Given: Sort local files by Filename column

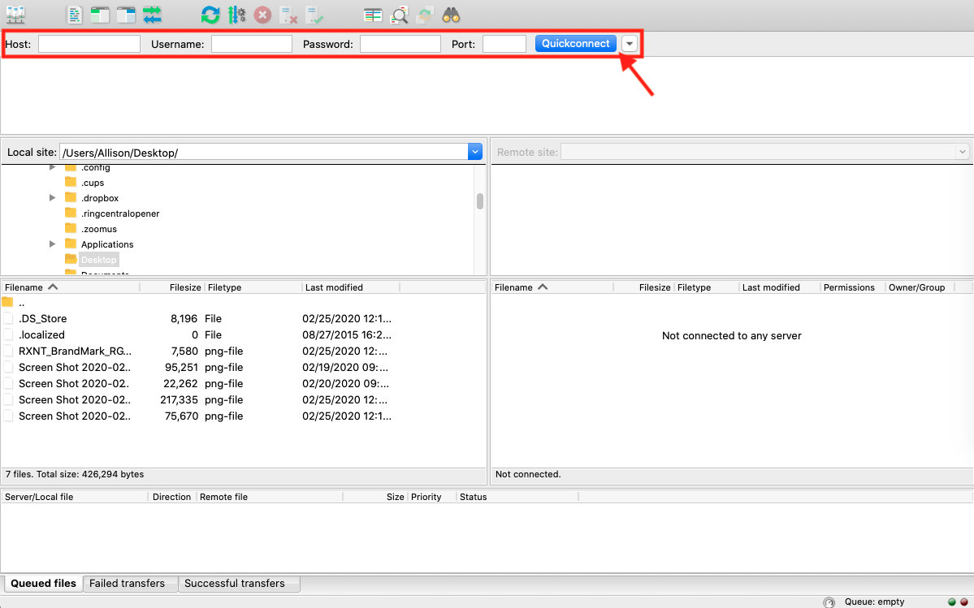Looking at the screenshot, I should pyautogui.click(x=71, y=287).
